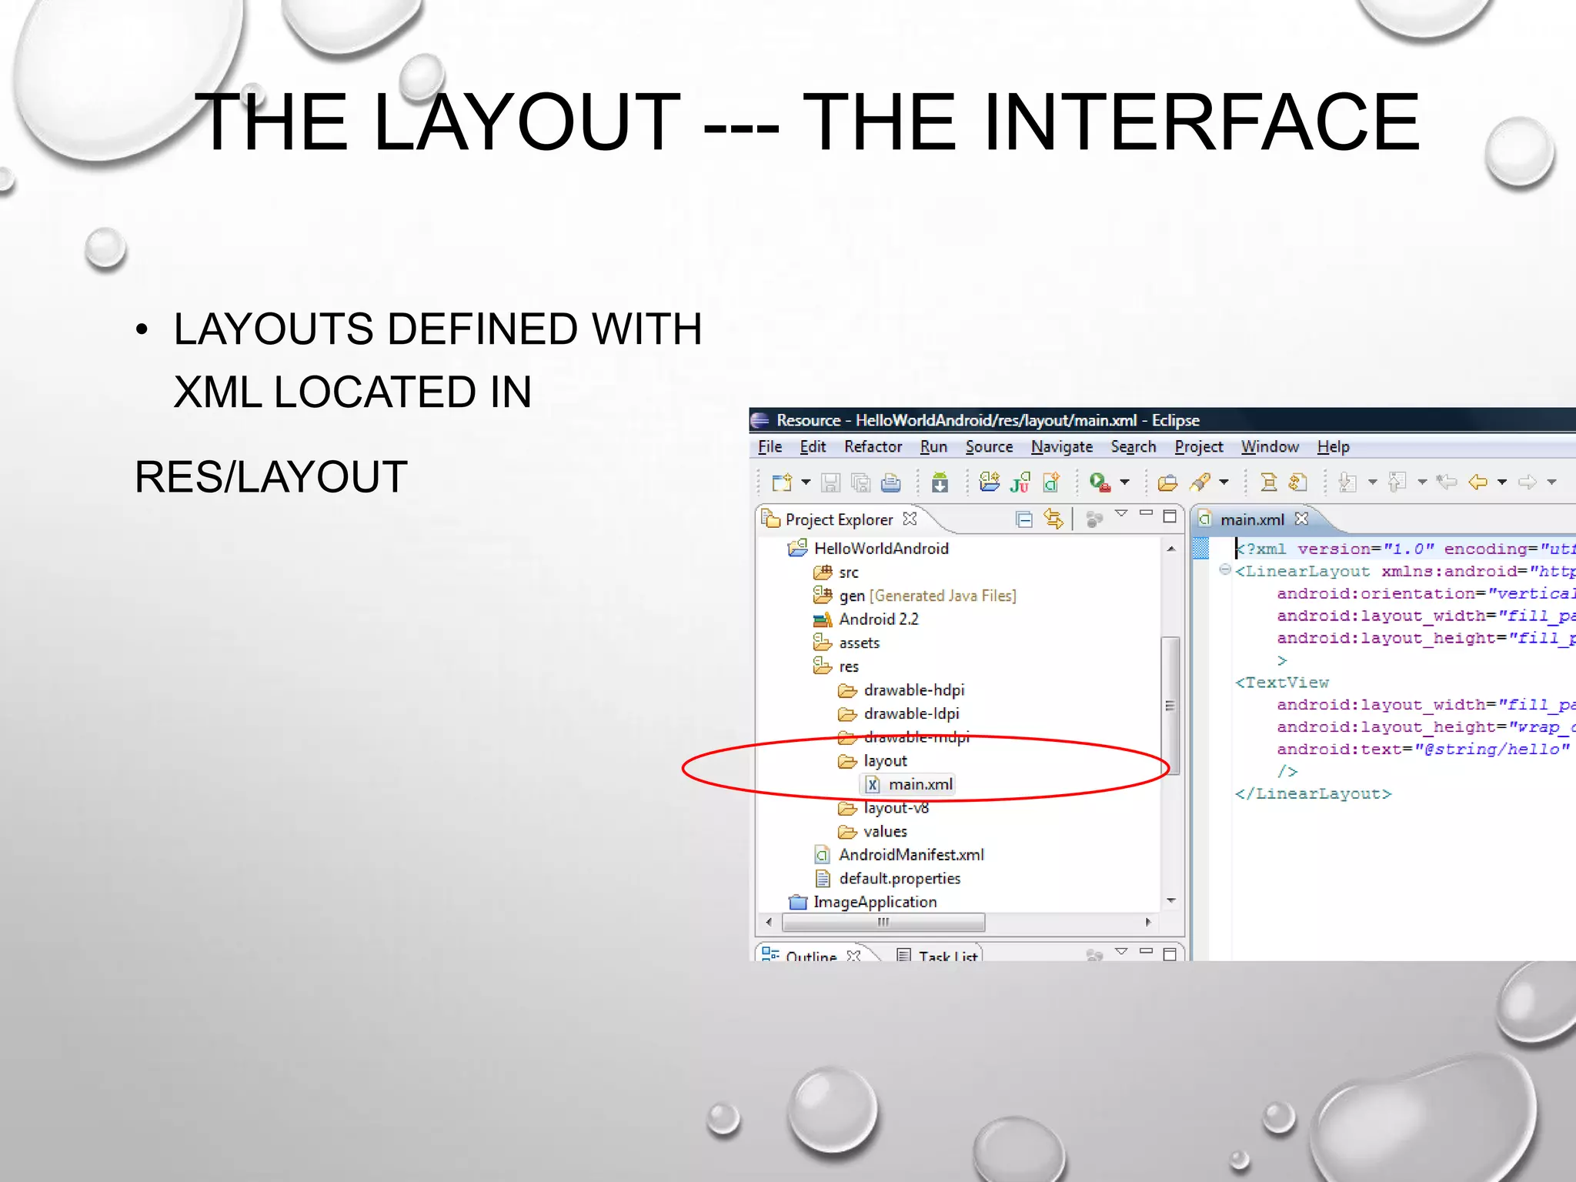Open the Project menu
Screen dimensions: 1576x1182
[1198, 447]
